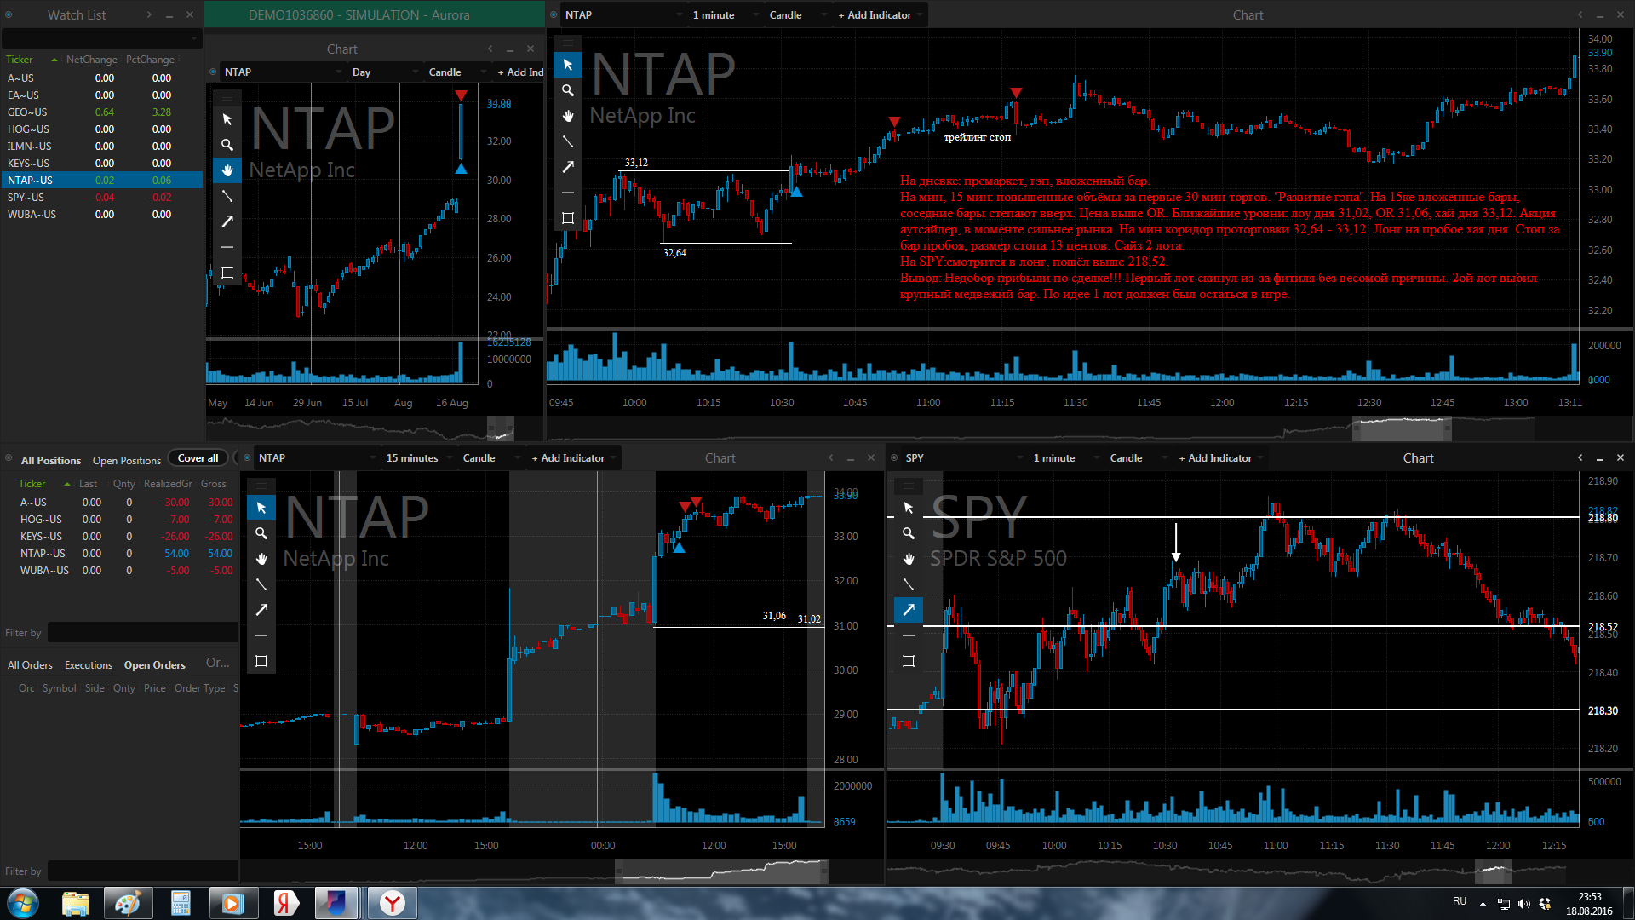Select pointer tool in 15 minutes chart
This screenshot has width=1635, height=920.
261,508
